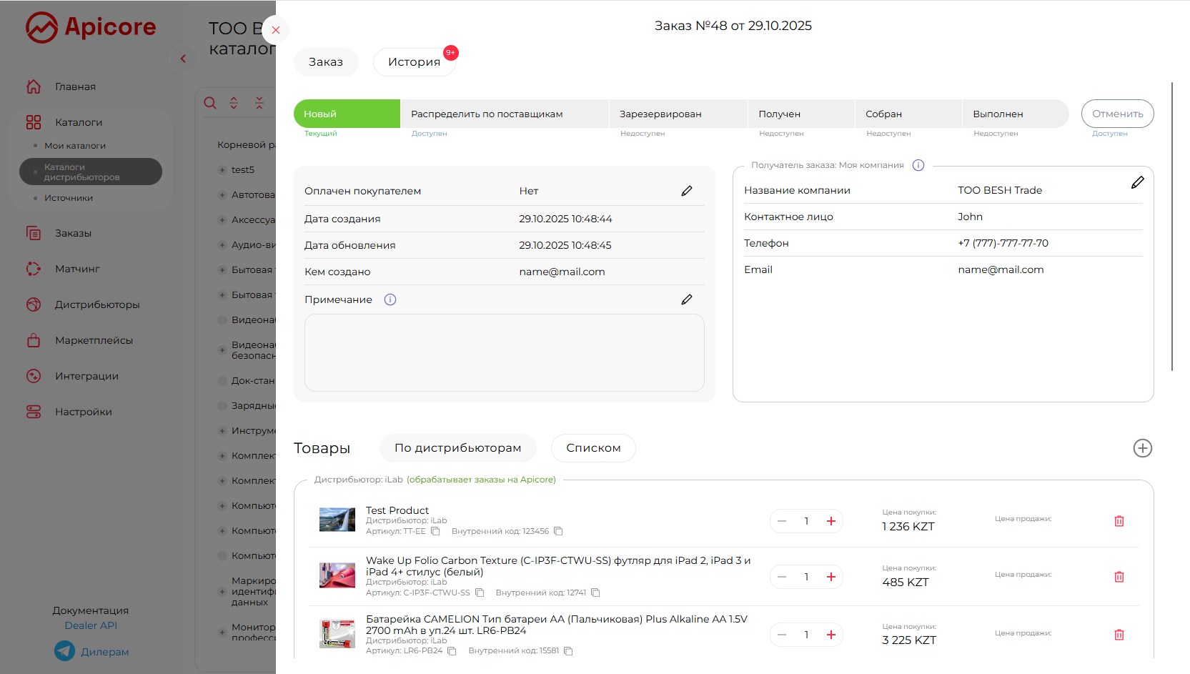The image size is (1190, 674).
Task: Move order to 'Распределить по поставщикам' status
Action: coord(487,114)
